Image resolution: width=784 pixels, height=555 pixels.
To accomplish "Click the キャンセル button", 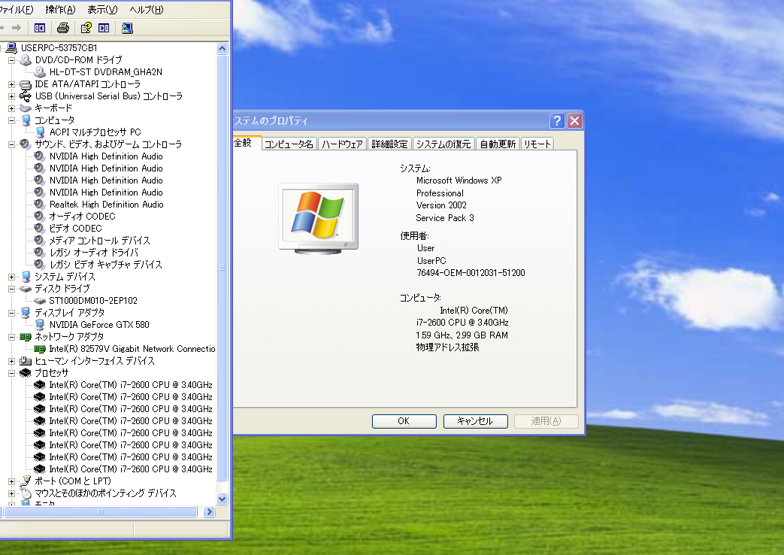I will coord(476,421).
